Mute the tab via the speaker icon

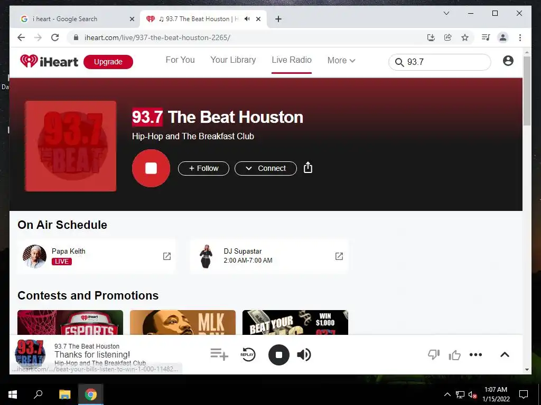pyautogui.click(x=247, y=19)
